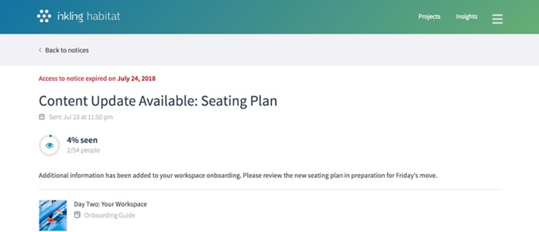Image resolution: width=539 pixels, height=232 pixels.
Task: Expand the hamburger menu
Action: 497,19
